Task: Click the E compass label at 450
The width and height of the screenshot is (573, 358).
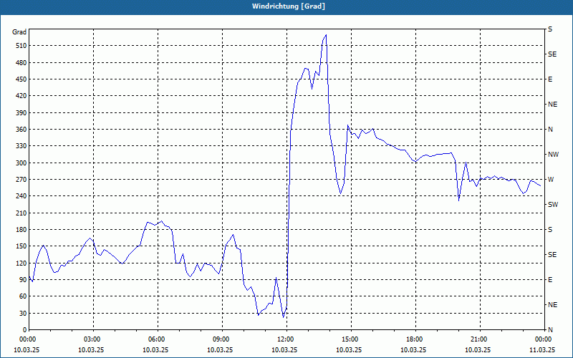Action: point(550,79)
